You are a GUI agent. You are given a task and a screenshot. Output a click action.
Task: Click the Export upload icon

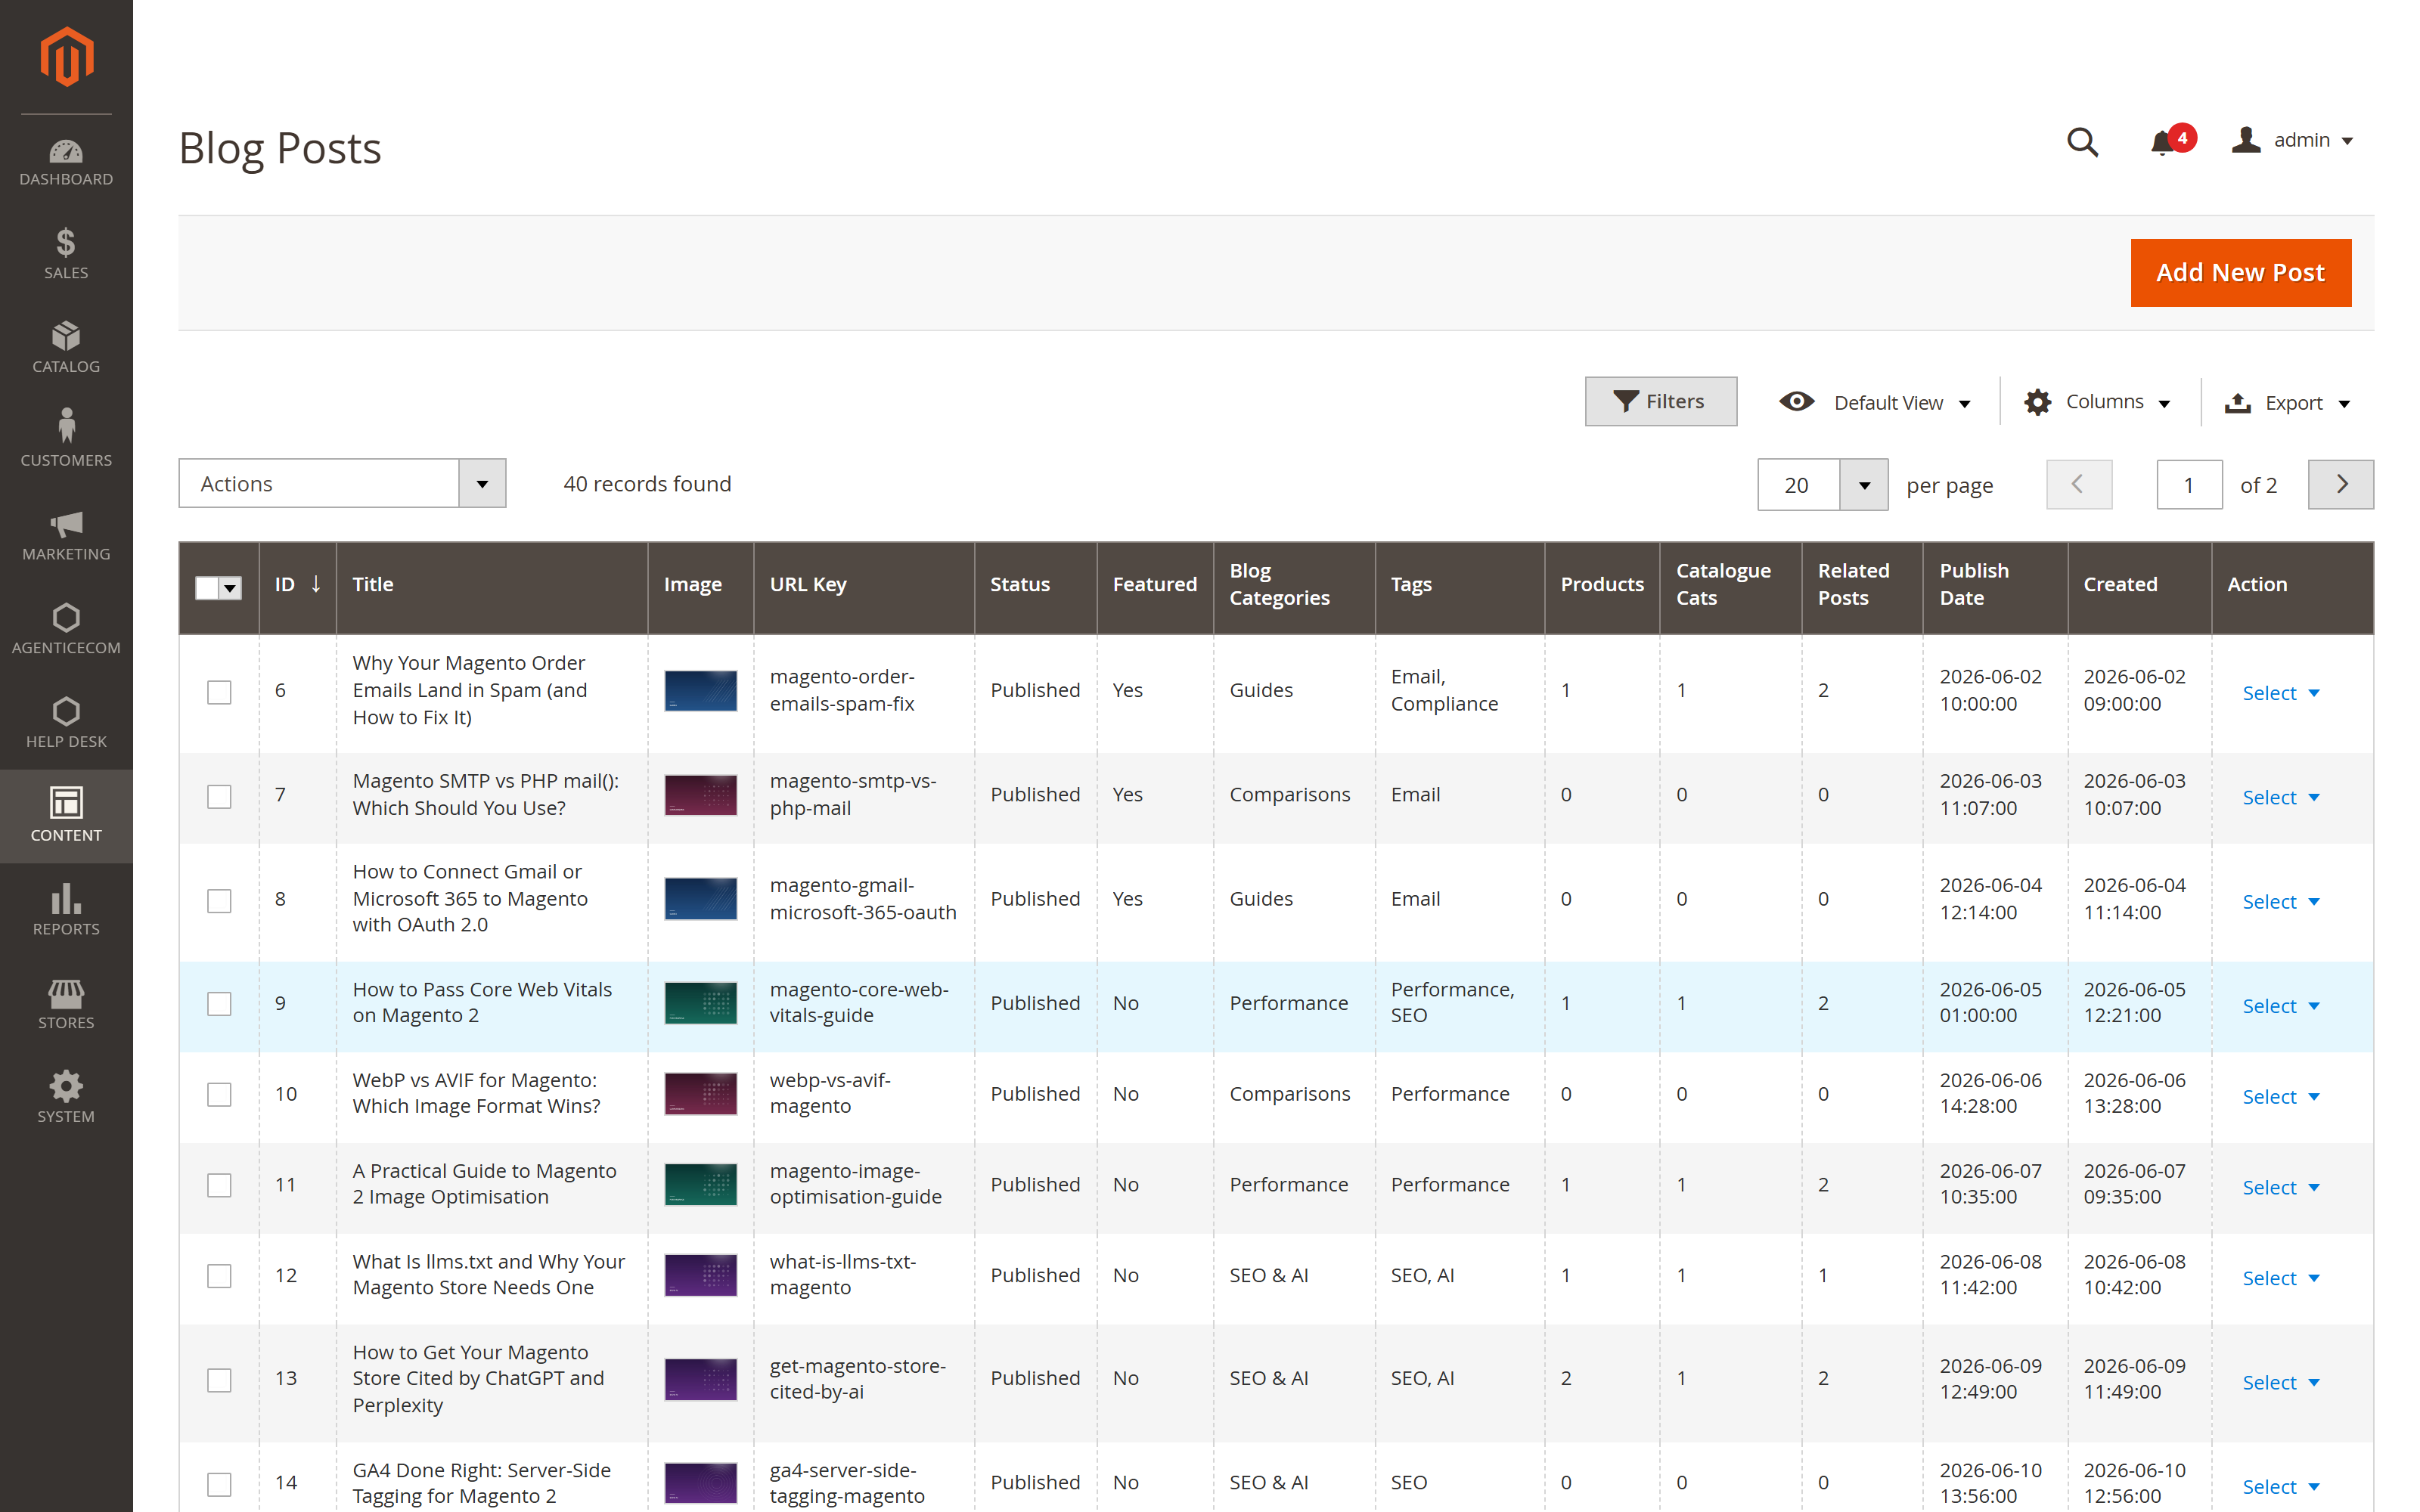(x=2237, y=402)
